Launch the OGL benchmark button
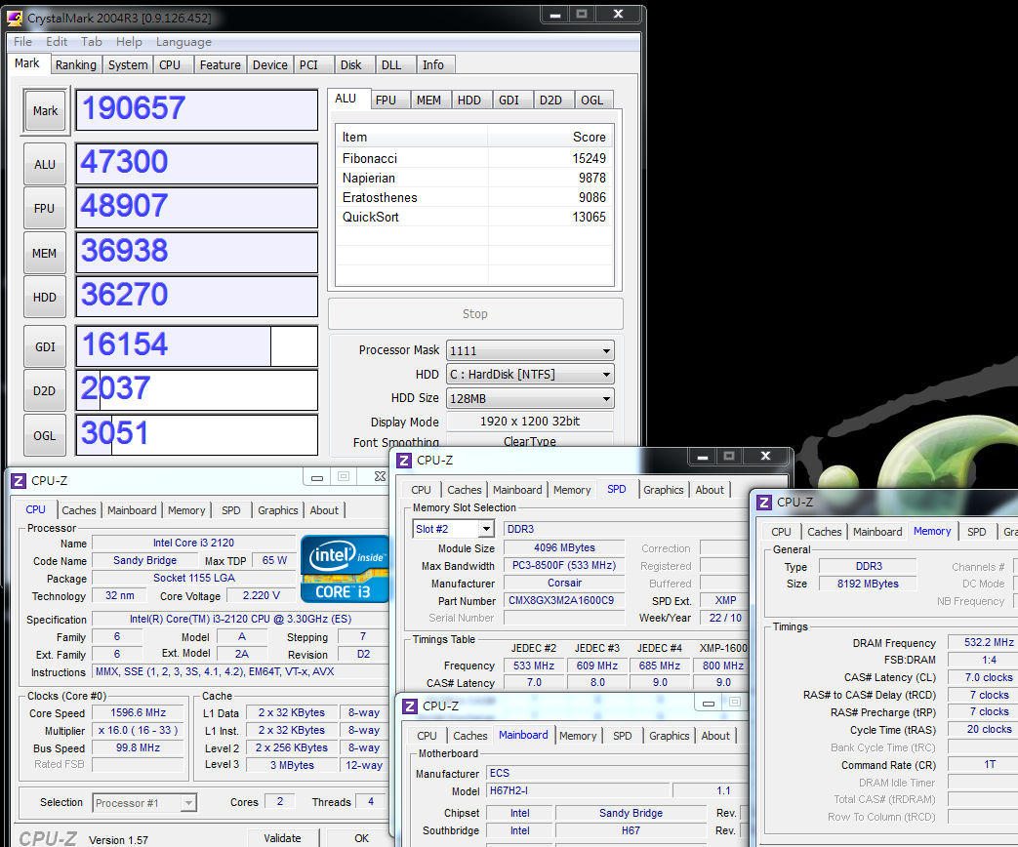Viewport: 1018px width, 847px height. [x=46, y=435]
